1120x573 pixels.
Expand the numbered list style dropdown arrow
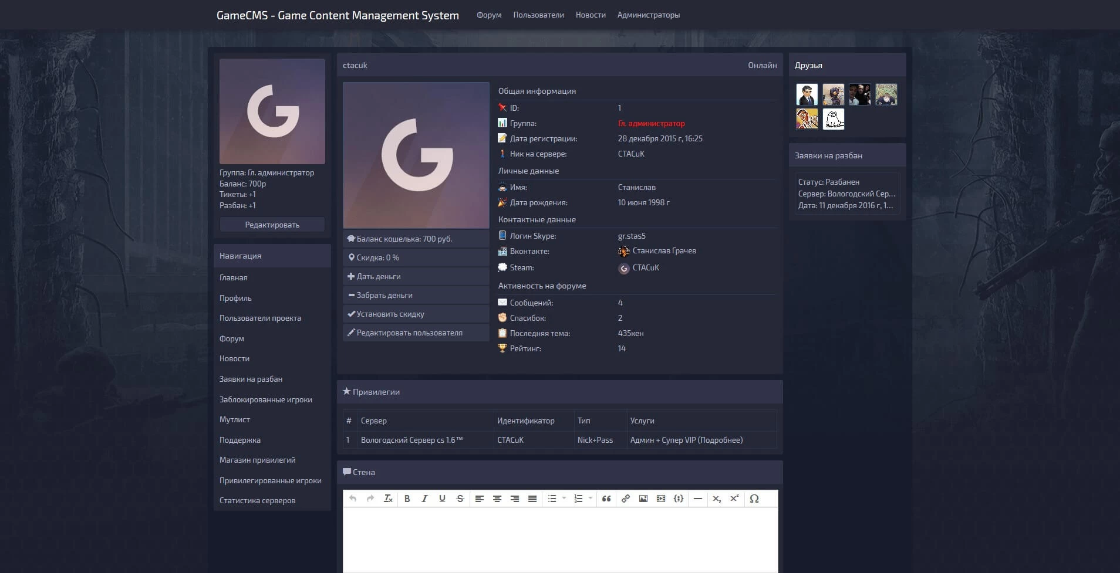(x=591, y=499)
